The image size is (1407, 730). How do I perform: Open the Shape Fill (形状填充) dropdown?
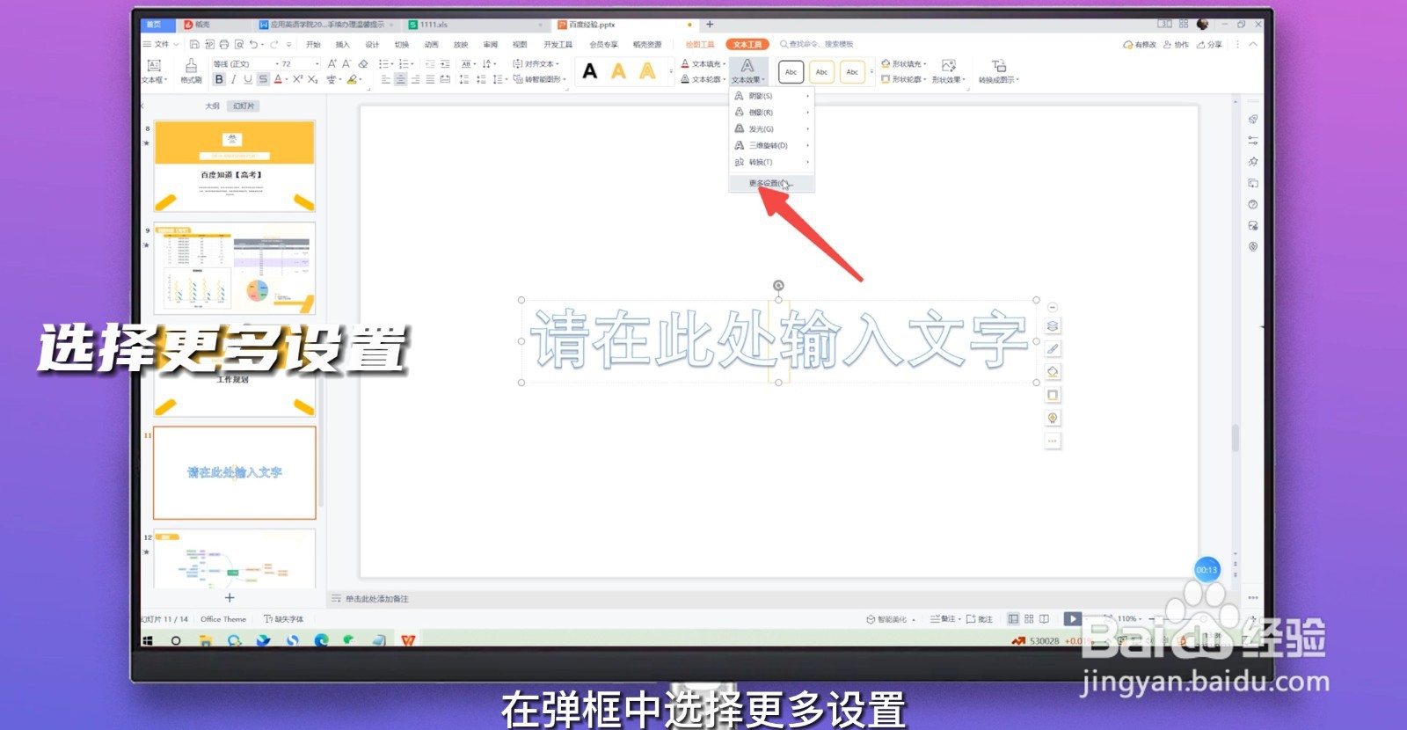click(x=904, y=63)
